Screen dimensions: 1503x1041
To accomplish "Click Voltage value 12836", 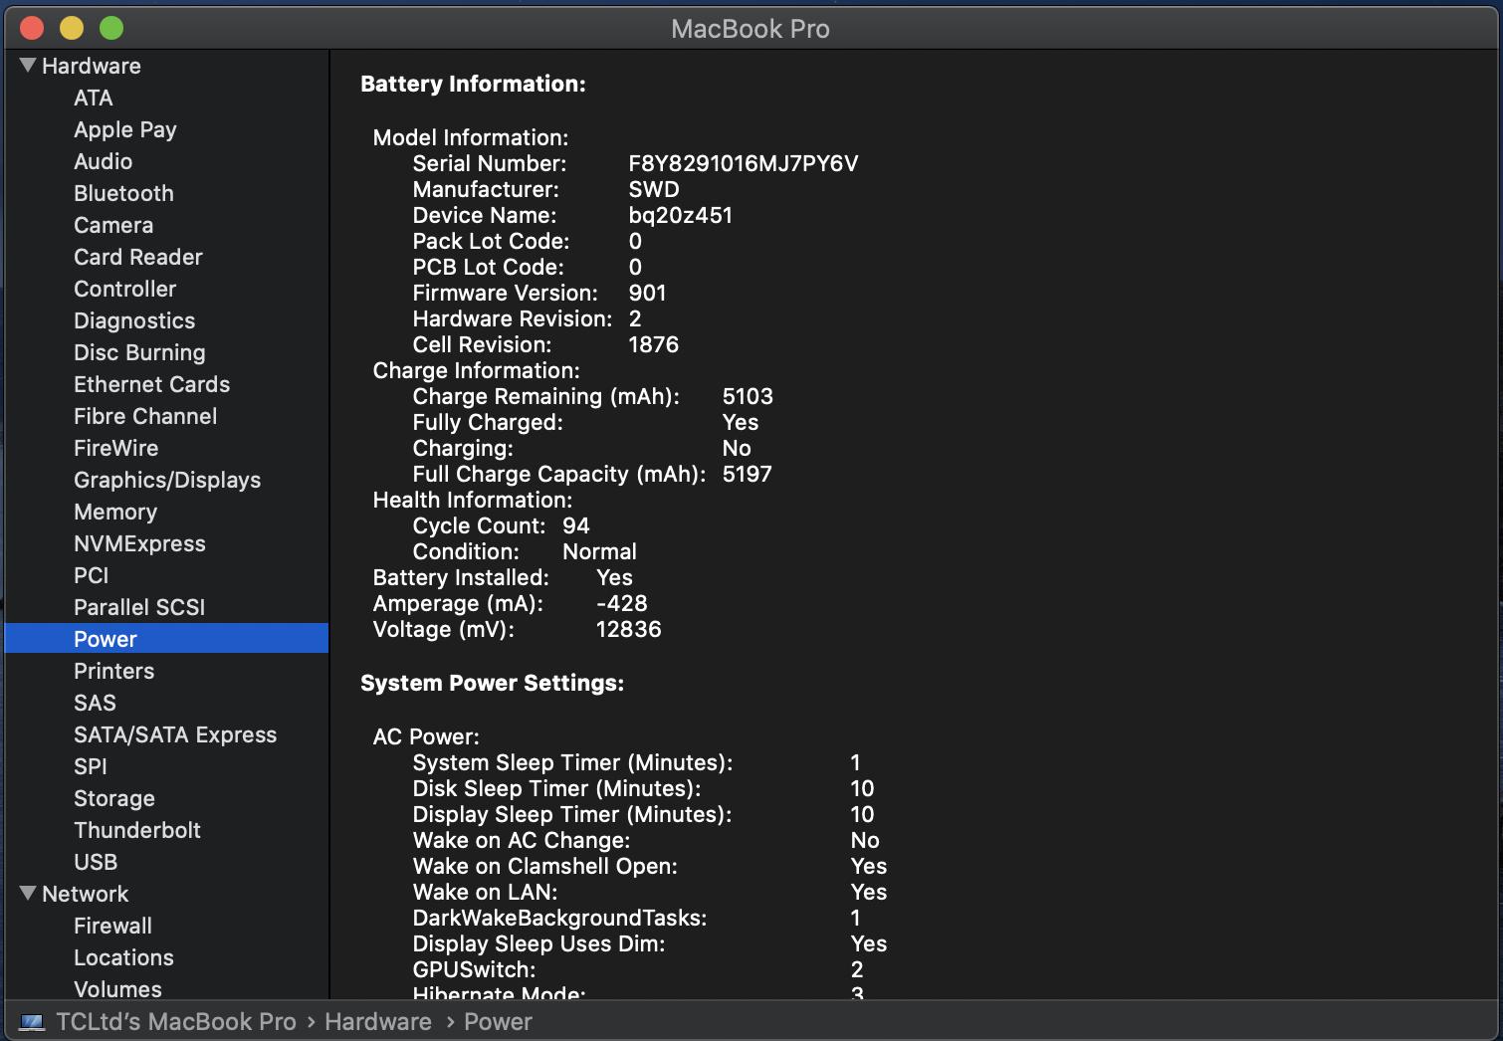I will click(x=628, y=629).
